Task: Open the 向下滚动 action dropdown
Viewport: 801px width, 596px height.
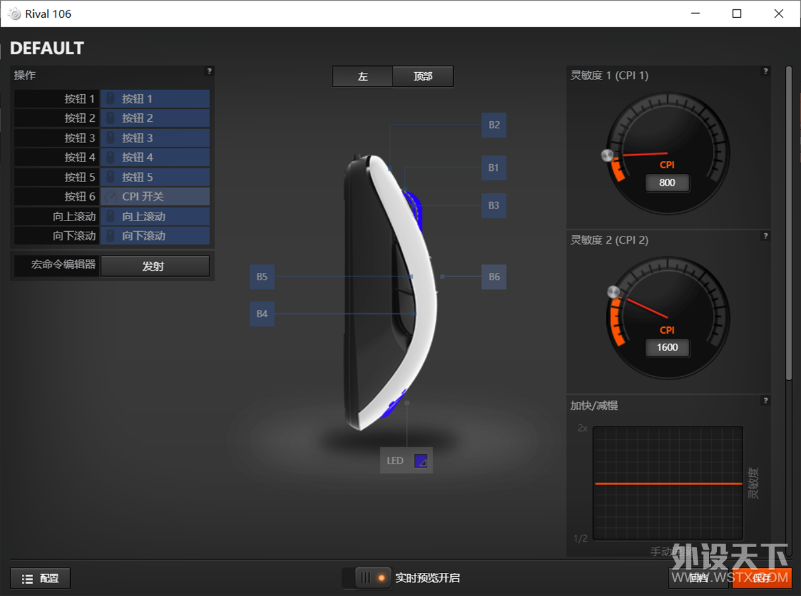Action: (155, 236)
